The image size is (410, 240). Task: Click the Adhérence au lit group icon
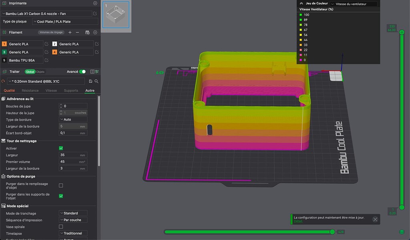3,99
